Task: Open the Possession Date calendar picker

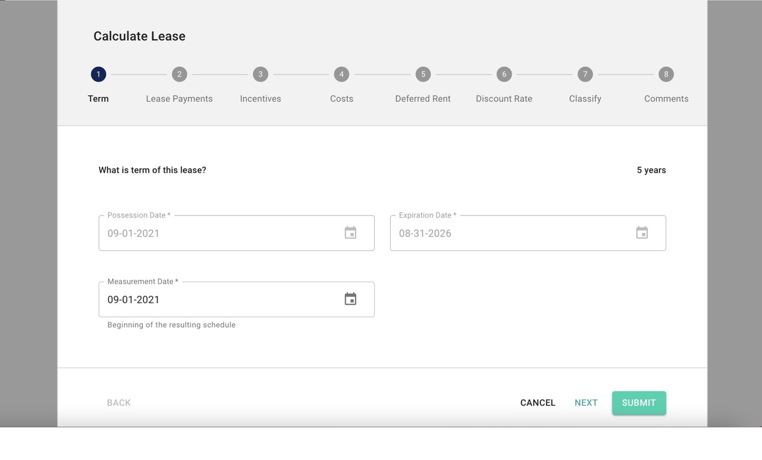Action: click(350, 232)
